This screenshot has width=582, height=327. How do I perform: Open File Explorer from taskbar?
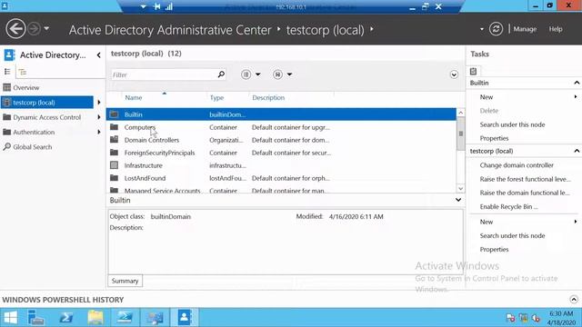95,318
